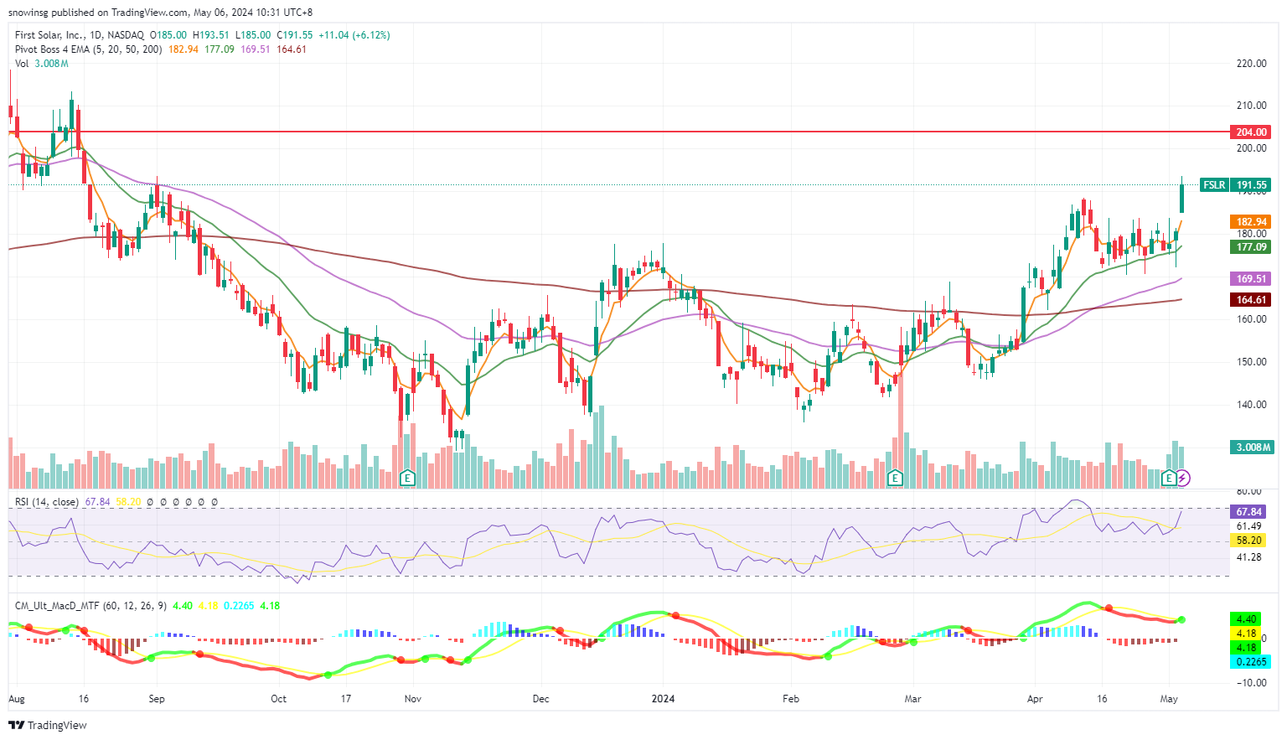Click the Nov date label
The height and width of the screenshot is (740, 1287).
pyautogui.click(x=412, y=699)
